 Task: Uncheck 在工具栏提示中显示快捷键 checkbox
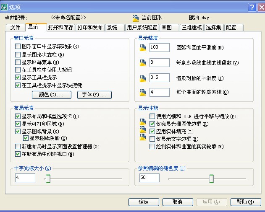[18, 85]
